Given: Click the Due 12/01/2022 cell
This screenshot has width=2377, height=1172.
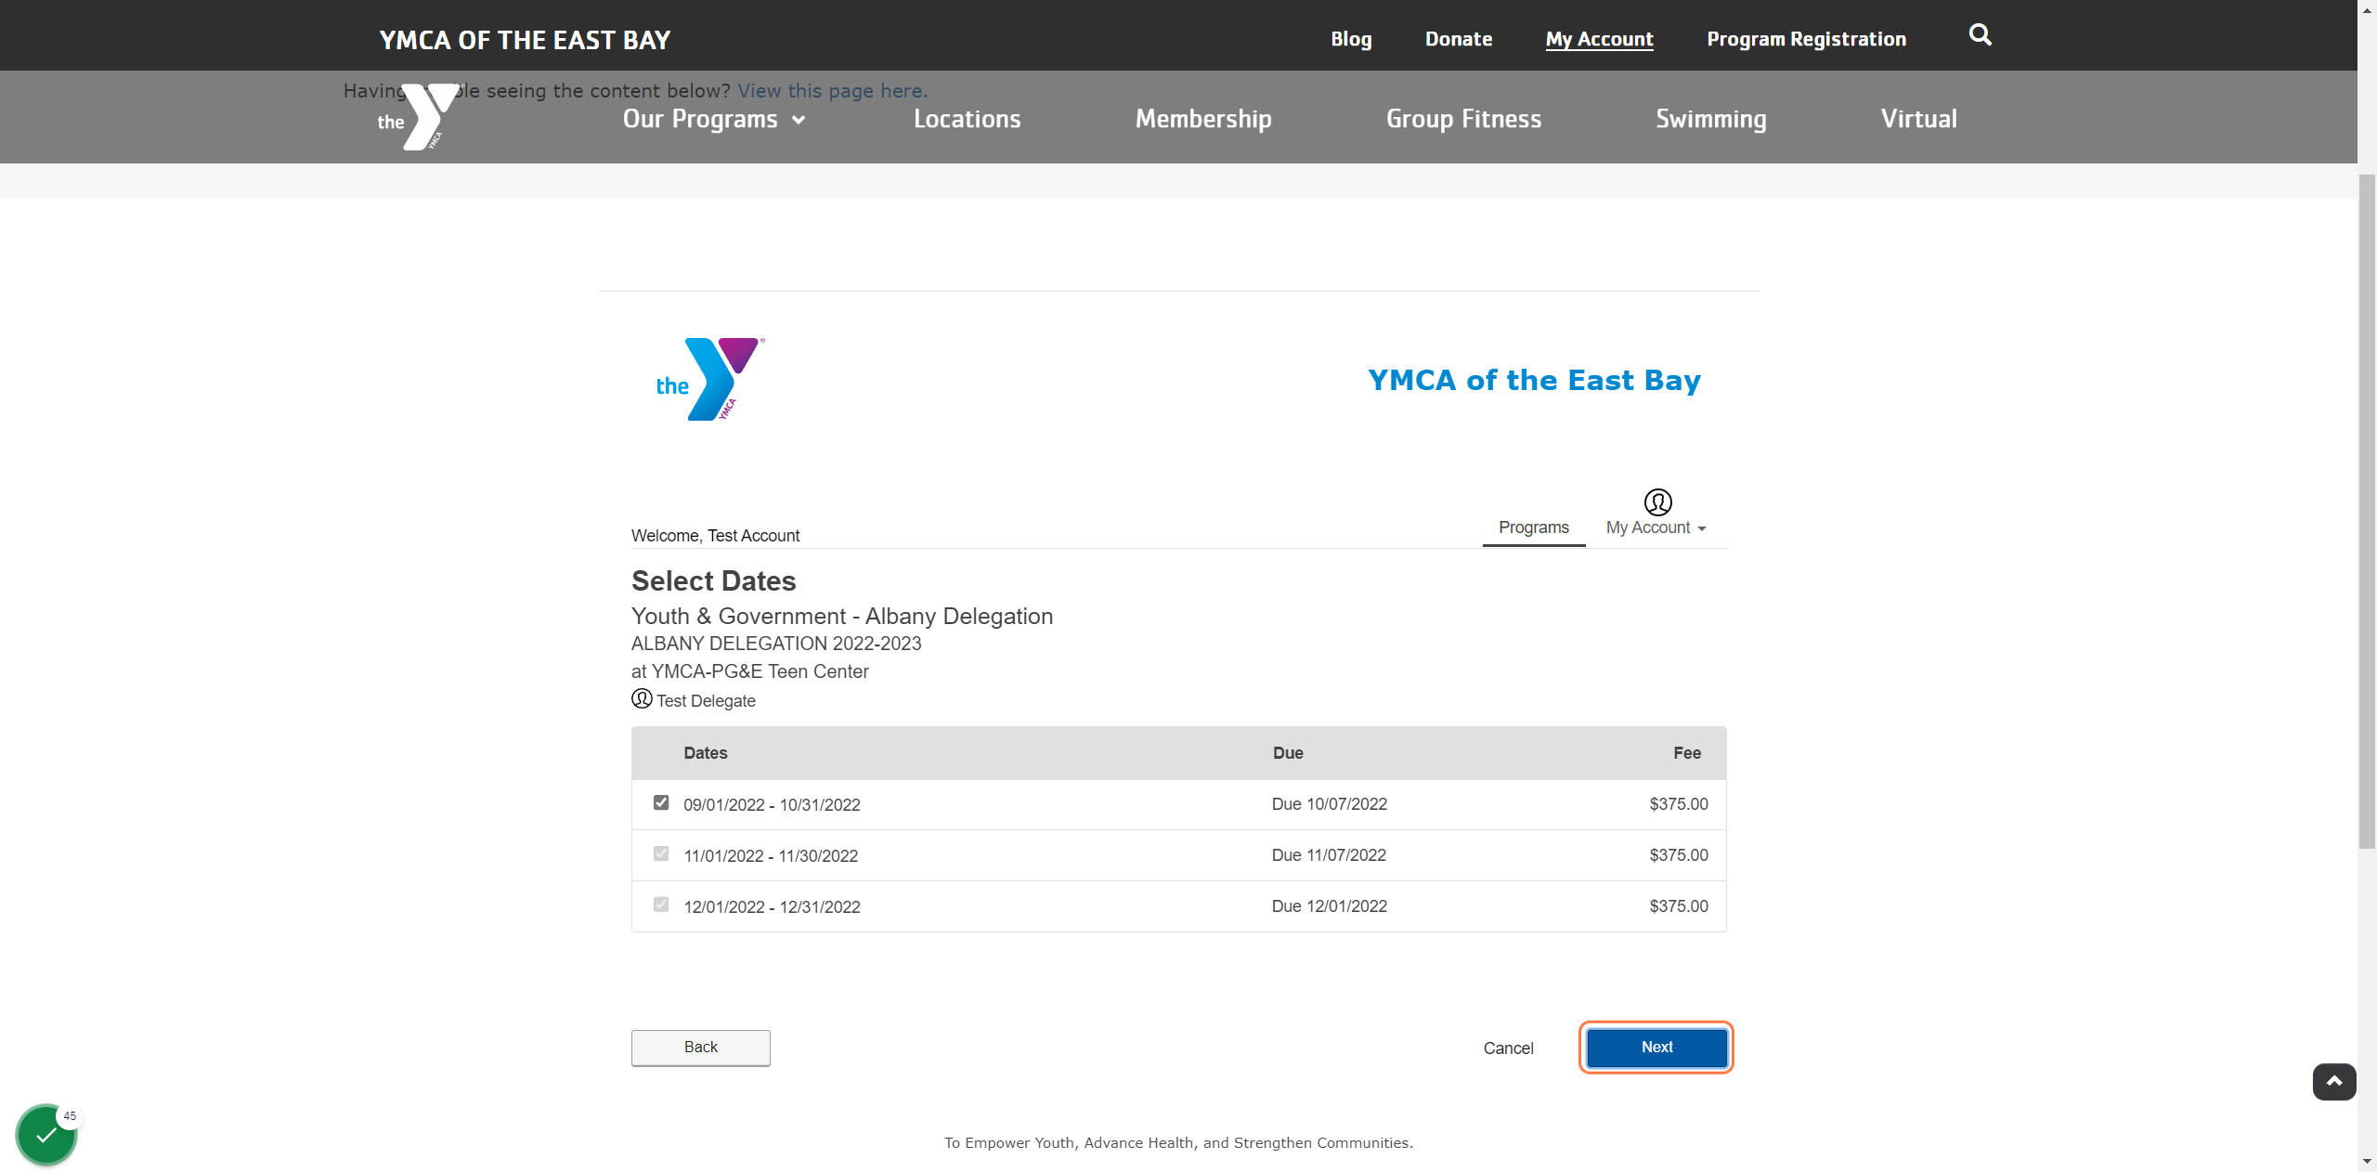Looking at the screenshot, I should 1329,906.
